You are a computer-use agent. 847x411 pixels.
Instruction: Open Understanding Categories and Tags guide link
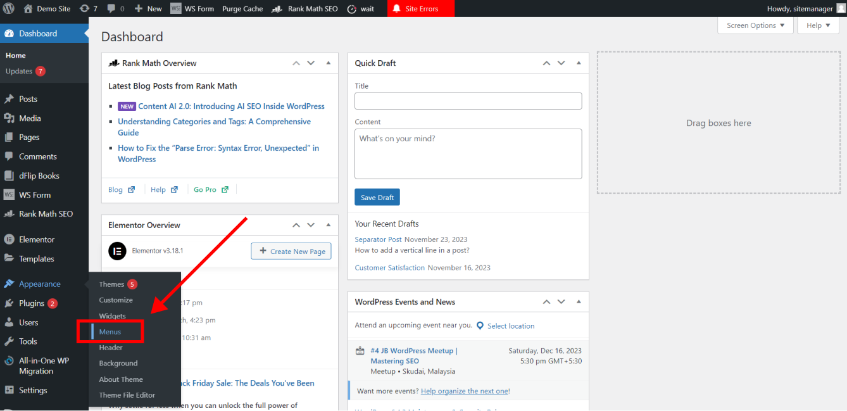(x=215, y=127)
